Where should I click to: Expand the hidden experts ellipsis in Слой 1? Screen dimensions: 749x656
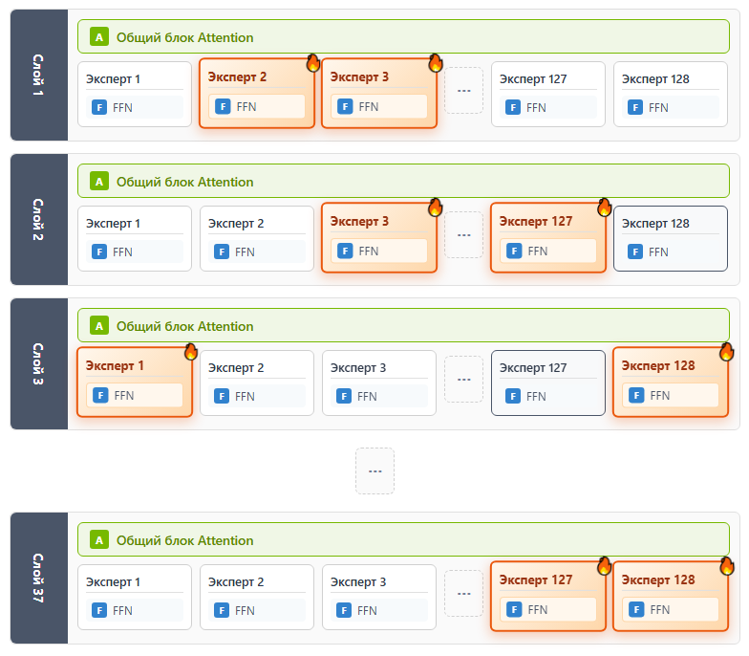point(464,91)
